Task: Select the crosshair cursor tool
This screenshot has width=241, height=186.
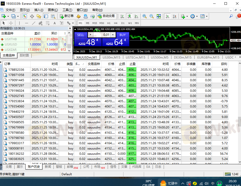Action: tap(11, 23)
